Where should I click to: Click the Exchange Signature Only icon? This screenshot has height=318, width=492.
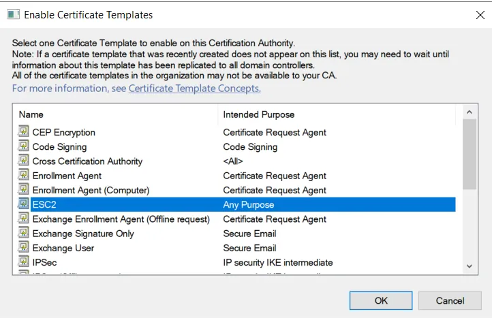tap(24, 234)
